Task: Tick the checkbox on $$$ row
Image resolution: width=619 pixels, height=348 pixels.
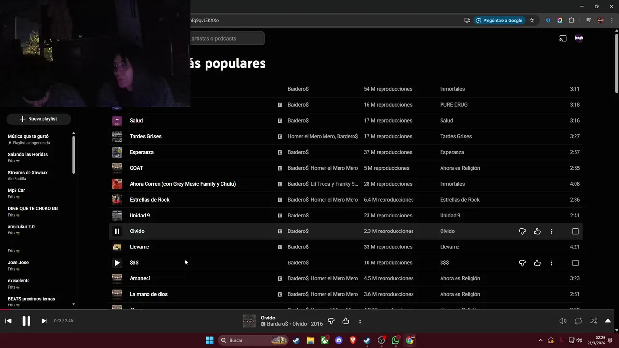Action: pyautogui.click(x=575, y=263)
